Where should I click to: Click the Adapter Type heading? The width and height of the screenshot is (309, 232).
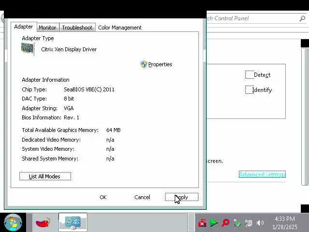point(38,38)
